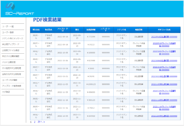Open PDF link 20221203支払通知書-9999999
Viewport: 184px width, 126px height.
164,116
